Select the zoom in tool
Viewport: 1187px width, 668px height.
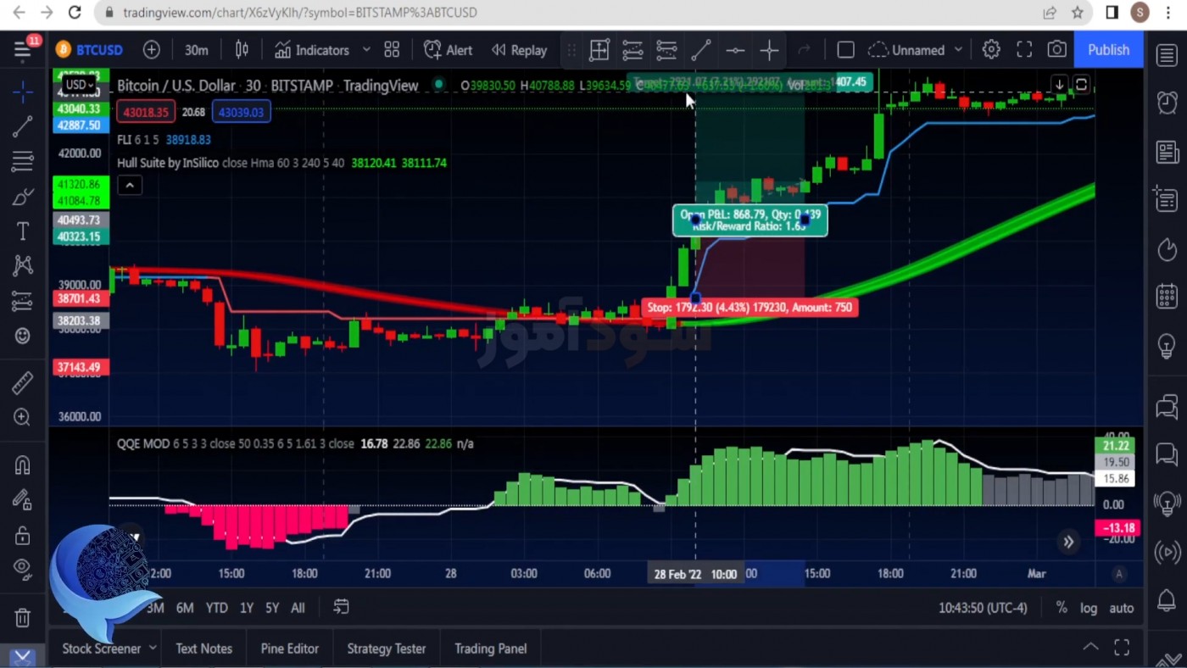coord(23,417)
